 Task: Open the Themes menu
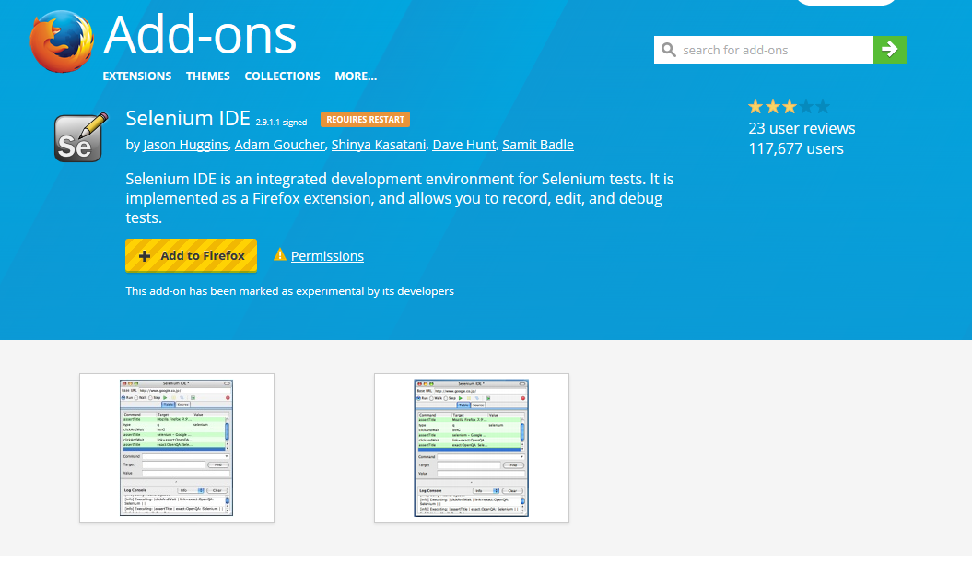(x=207, y=76)
